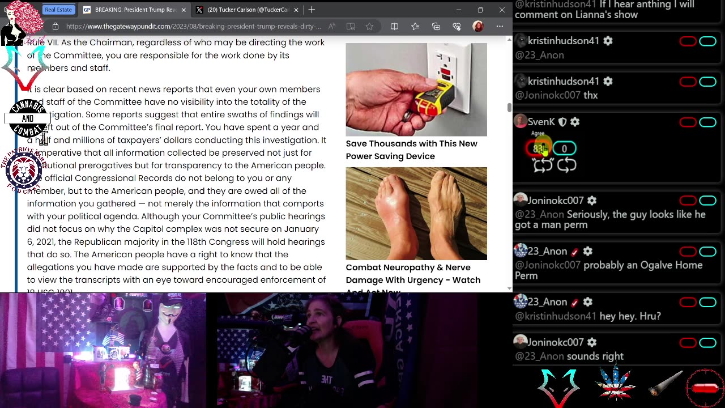Click the lion Patriot Party logo overlay
This screenshot has width=725, height=408.
[x=23, y=171]
